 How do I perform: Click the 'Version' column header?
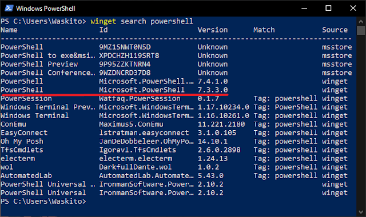pyautogui.click(x=212, y=30)
